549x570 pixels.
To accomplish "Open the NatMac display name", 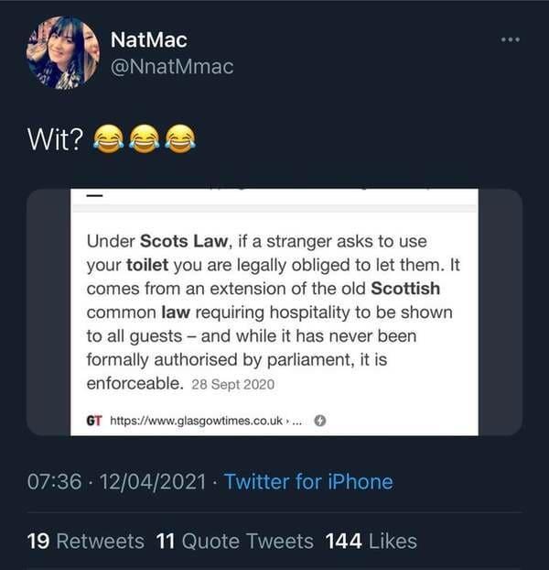I will pyautogui.click(x=149, y=39).
